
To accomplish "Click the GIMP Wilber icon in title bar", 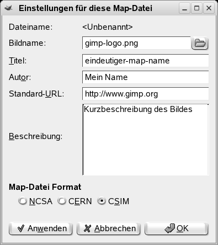I will point(8,8).
